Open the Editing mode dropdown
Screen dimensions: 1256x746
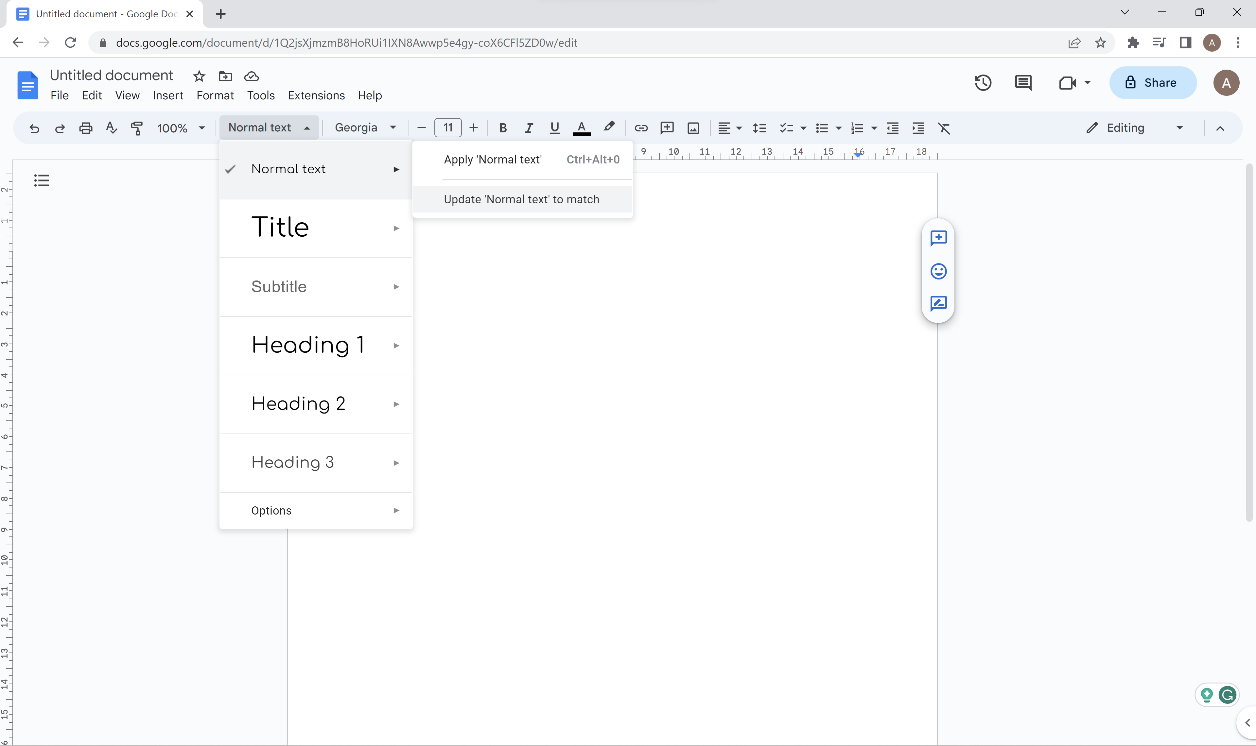(1135, 128)
